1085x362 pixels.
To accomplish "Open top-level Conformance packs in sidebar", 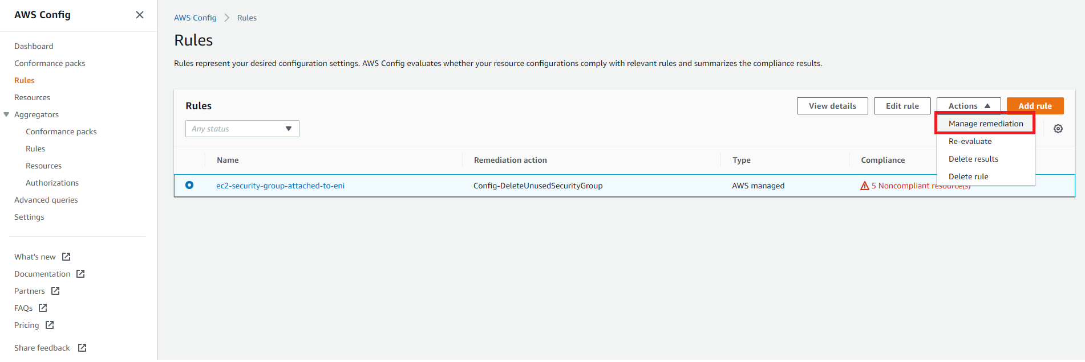I will tap(50, 63).
